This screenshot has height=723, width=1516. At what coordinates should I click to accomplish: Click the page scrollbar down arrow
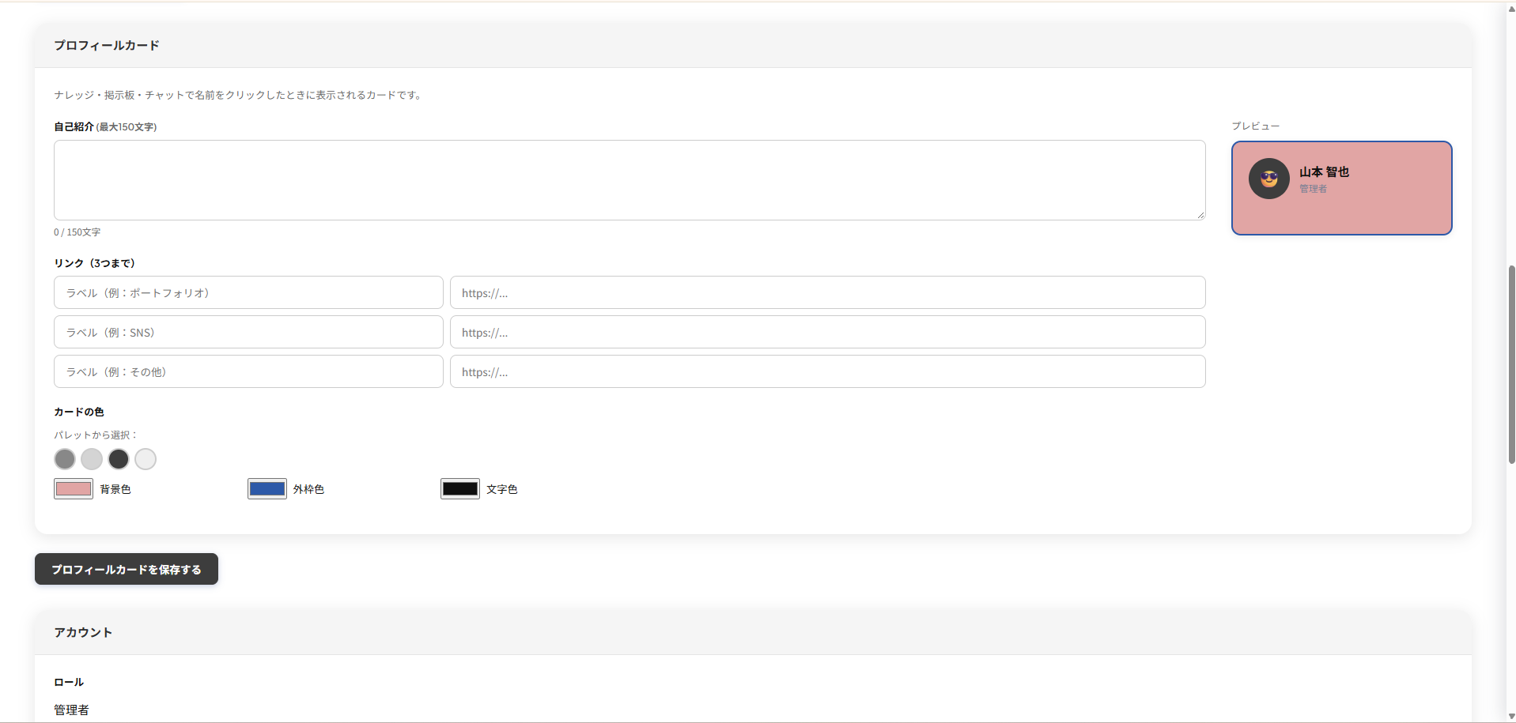click(x=1511, y=717)
